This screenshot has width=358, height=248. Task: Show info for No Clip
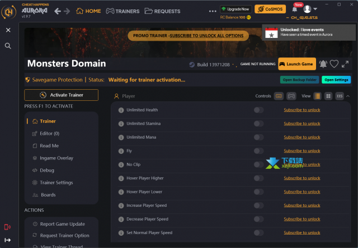click(x=121, y=165)
